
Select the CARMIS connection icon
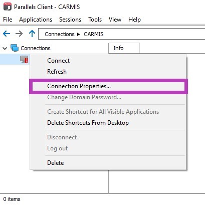pos(24,59)
